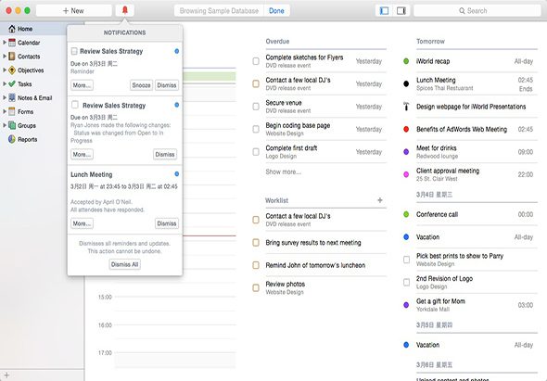This screenshot has width=547, height=381.
Task: Dismiss the Lunch Meeting notification
Action: (x=166, y=223)
